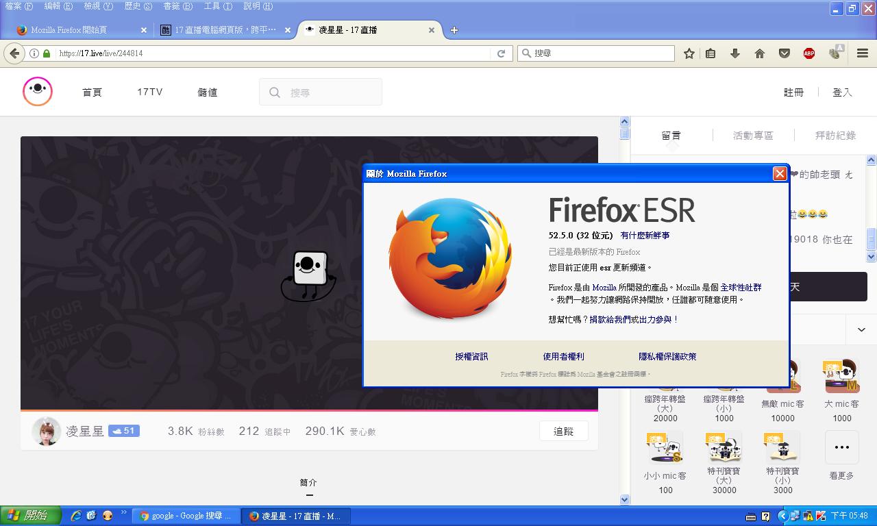Select the 特刊寶寶（小）gift icon

tap(782, 448)
